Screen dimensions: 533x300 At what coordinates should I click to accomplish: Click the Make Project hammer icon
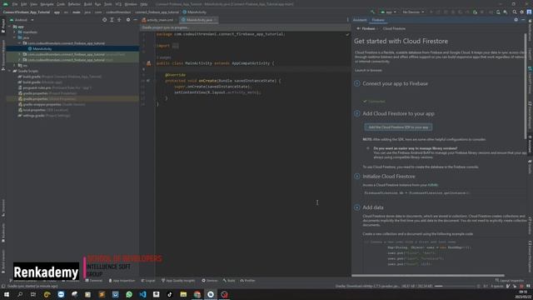tap(372, 12)
